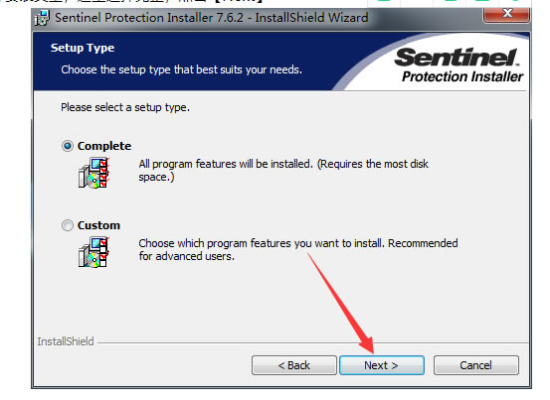Screen dimensions: 550x400
Task: Go to the next step with Next
Action: 382,365
